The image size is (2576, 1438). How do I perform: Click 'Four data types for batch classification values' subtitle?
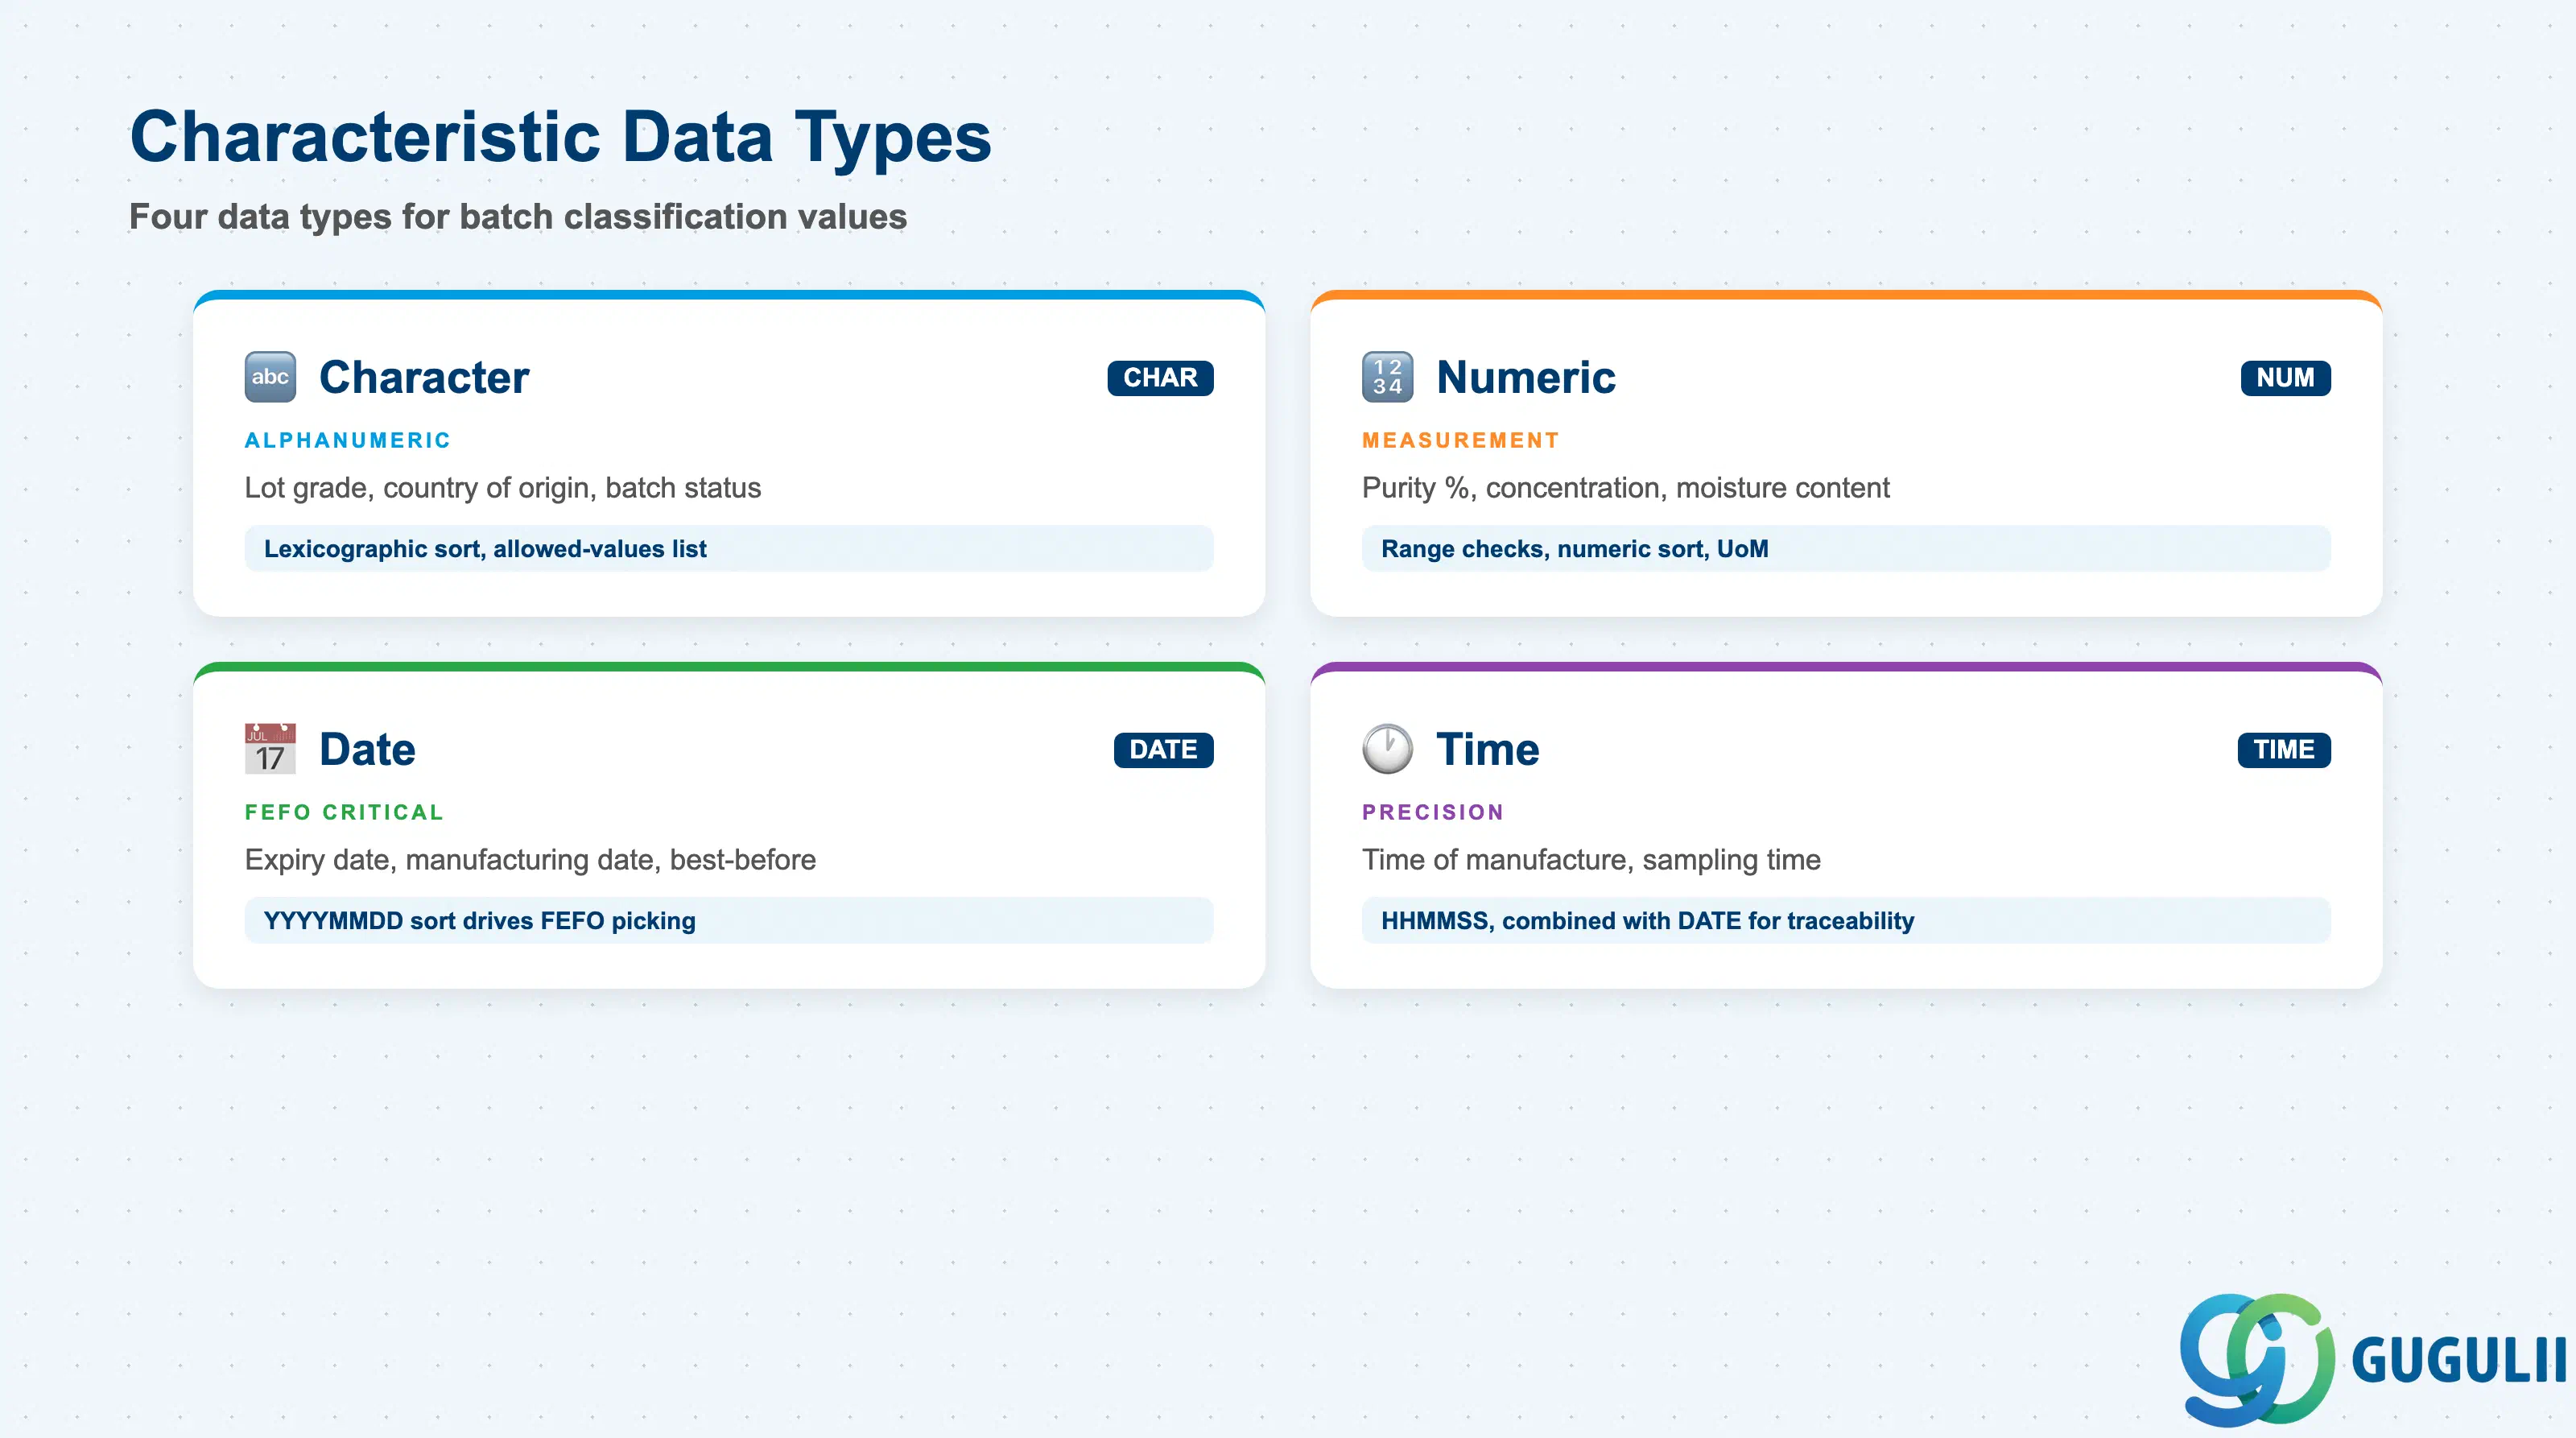[518, 217]
